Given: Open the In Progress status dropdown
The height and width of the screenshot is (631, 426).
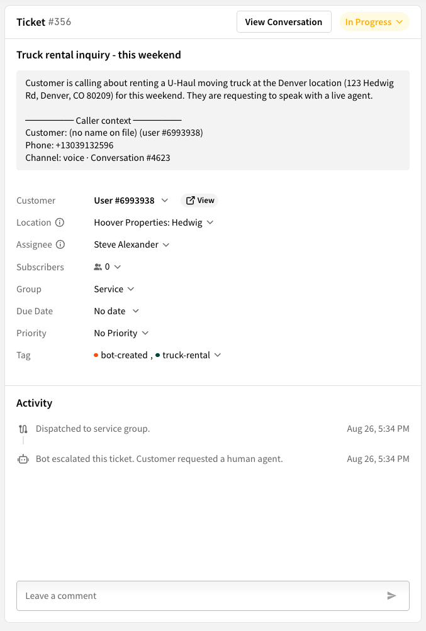Looking at the screenshot, I should (x=374, y=22).
